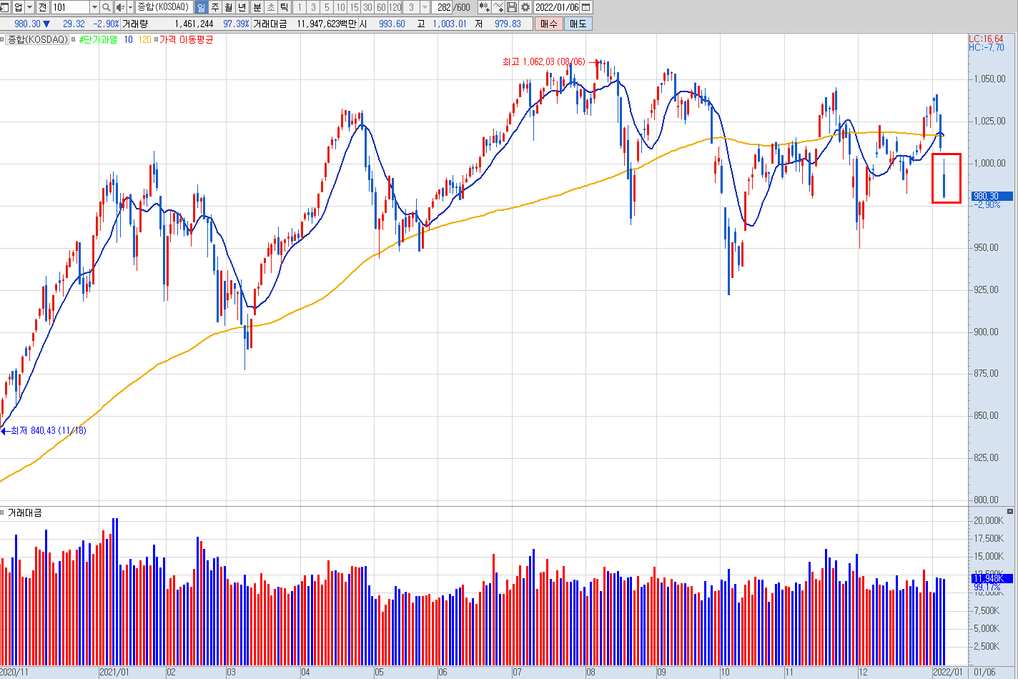Click the add-indicator icon left of the chart-line tool icon
Image resolution: width=1018 pixels, height=679 pixels.
(484, 7)
